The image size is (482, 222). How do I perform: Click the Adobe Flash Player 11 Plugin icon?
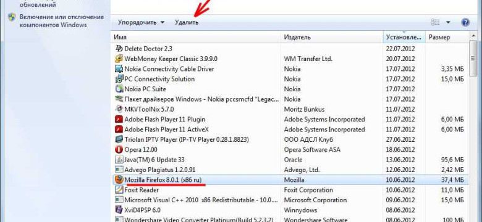tap(119, 119)
